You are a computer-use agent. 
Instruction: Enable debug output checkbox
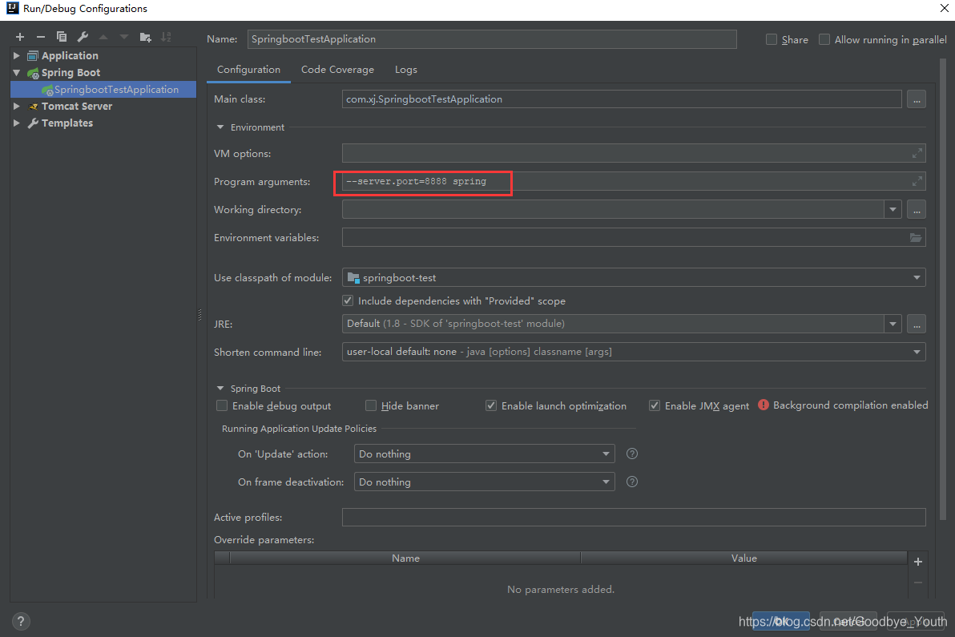[x=222, y=405]
